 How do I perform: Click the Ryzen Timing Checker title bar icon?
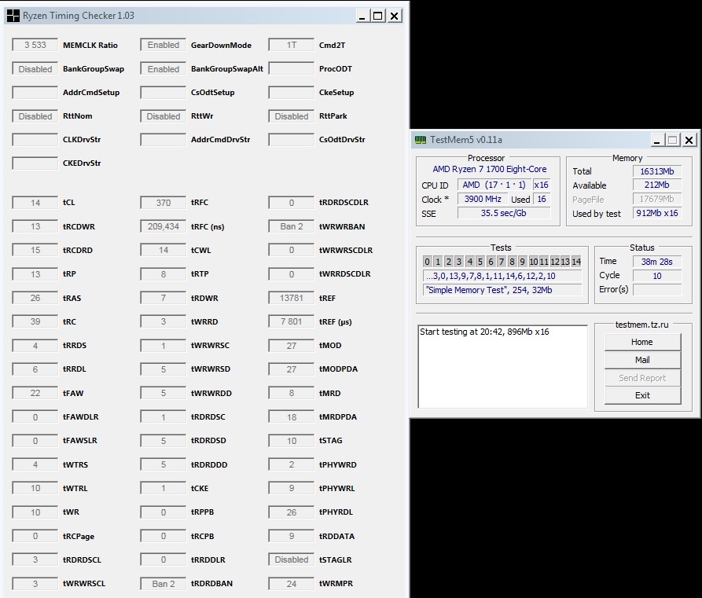13,16
